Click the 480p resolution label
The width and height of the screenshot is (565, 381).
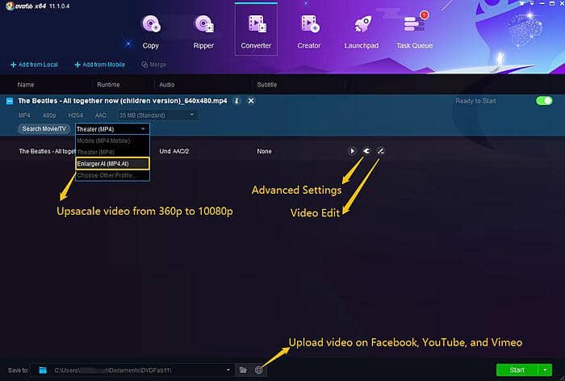(49, 115)
